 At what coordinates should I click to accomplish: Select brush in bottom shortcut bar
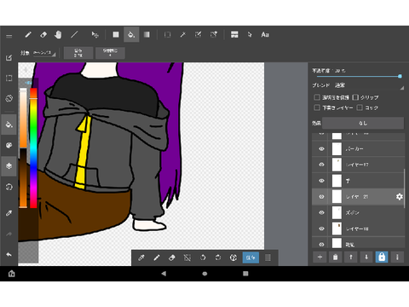[x=157, y=258]
